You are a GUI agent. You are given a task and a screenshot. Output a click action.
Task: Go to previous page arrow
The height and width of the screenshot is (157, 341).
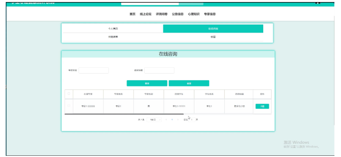pyautogui.click(x=166, y=120)
